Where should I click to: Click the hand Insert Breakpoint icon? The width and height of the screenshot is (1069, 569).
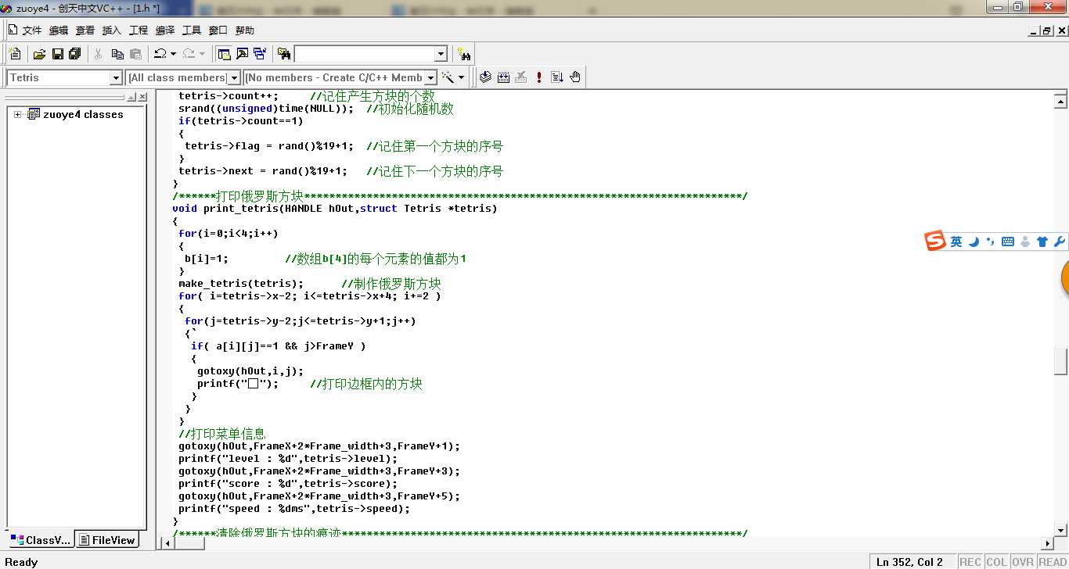pyautogui.click(x=575, y=77)
